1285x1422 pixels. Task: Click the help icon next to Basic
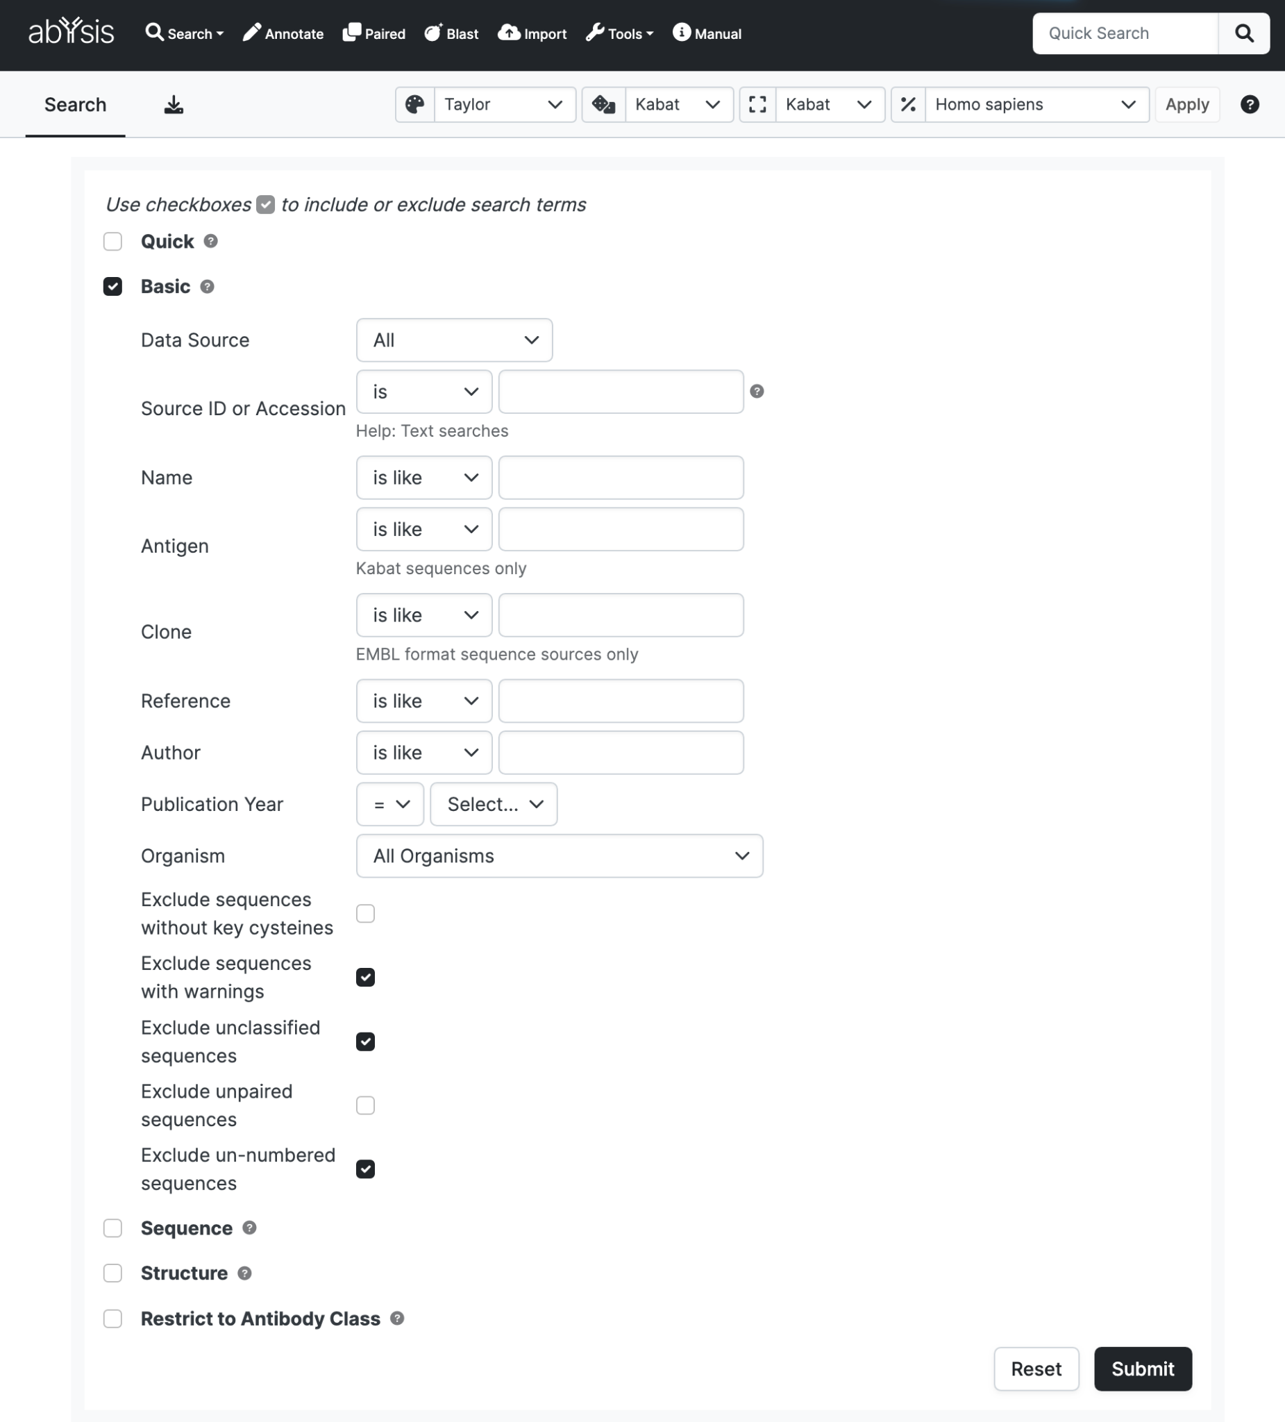click(x=207, y=286)
